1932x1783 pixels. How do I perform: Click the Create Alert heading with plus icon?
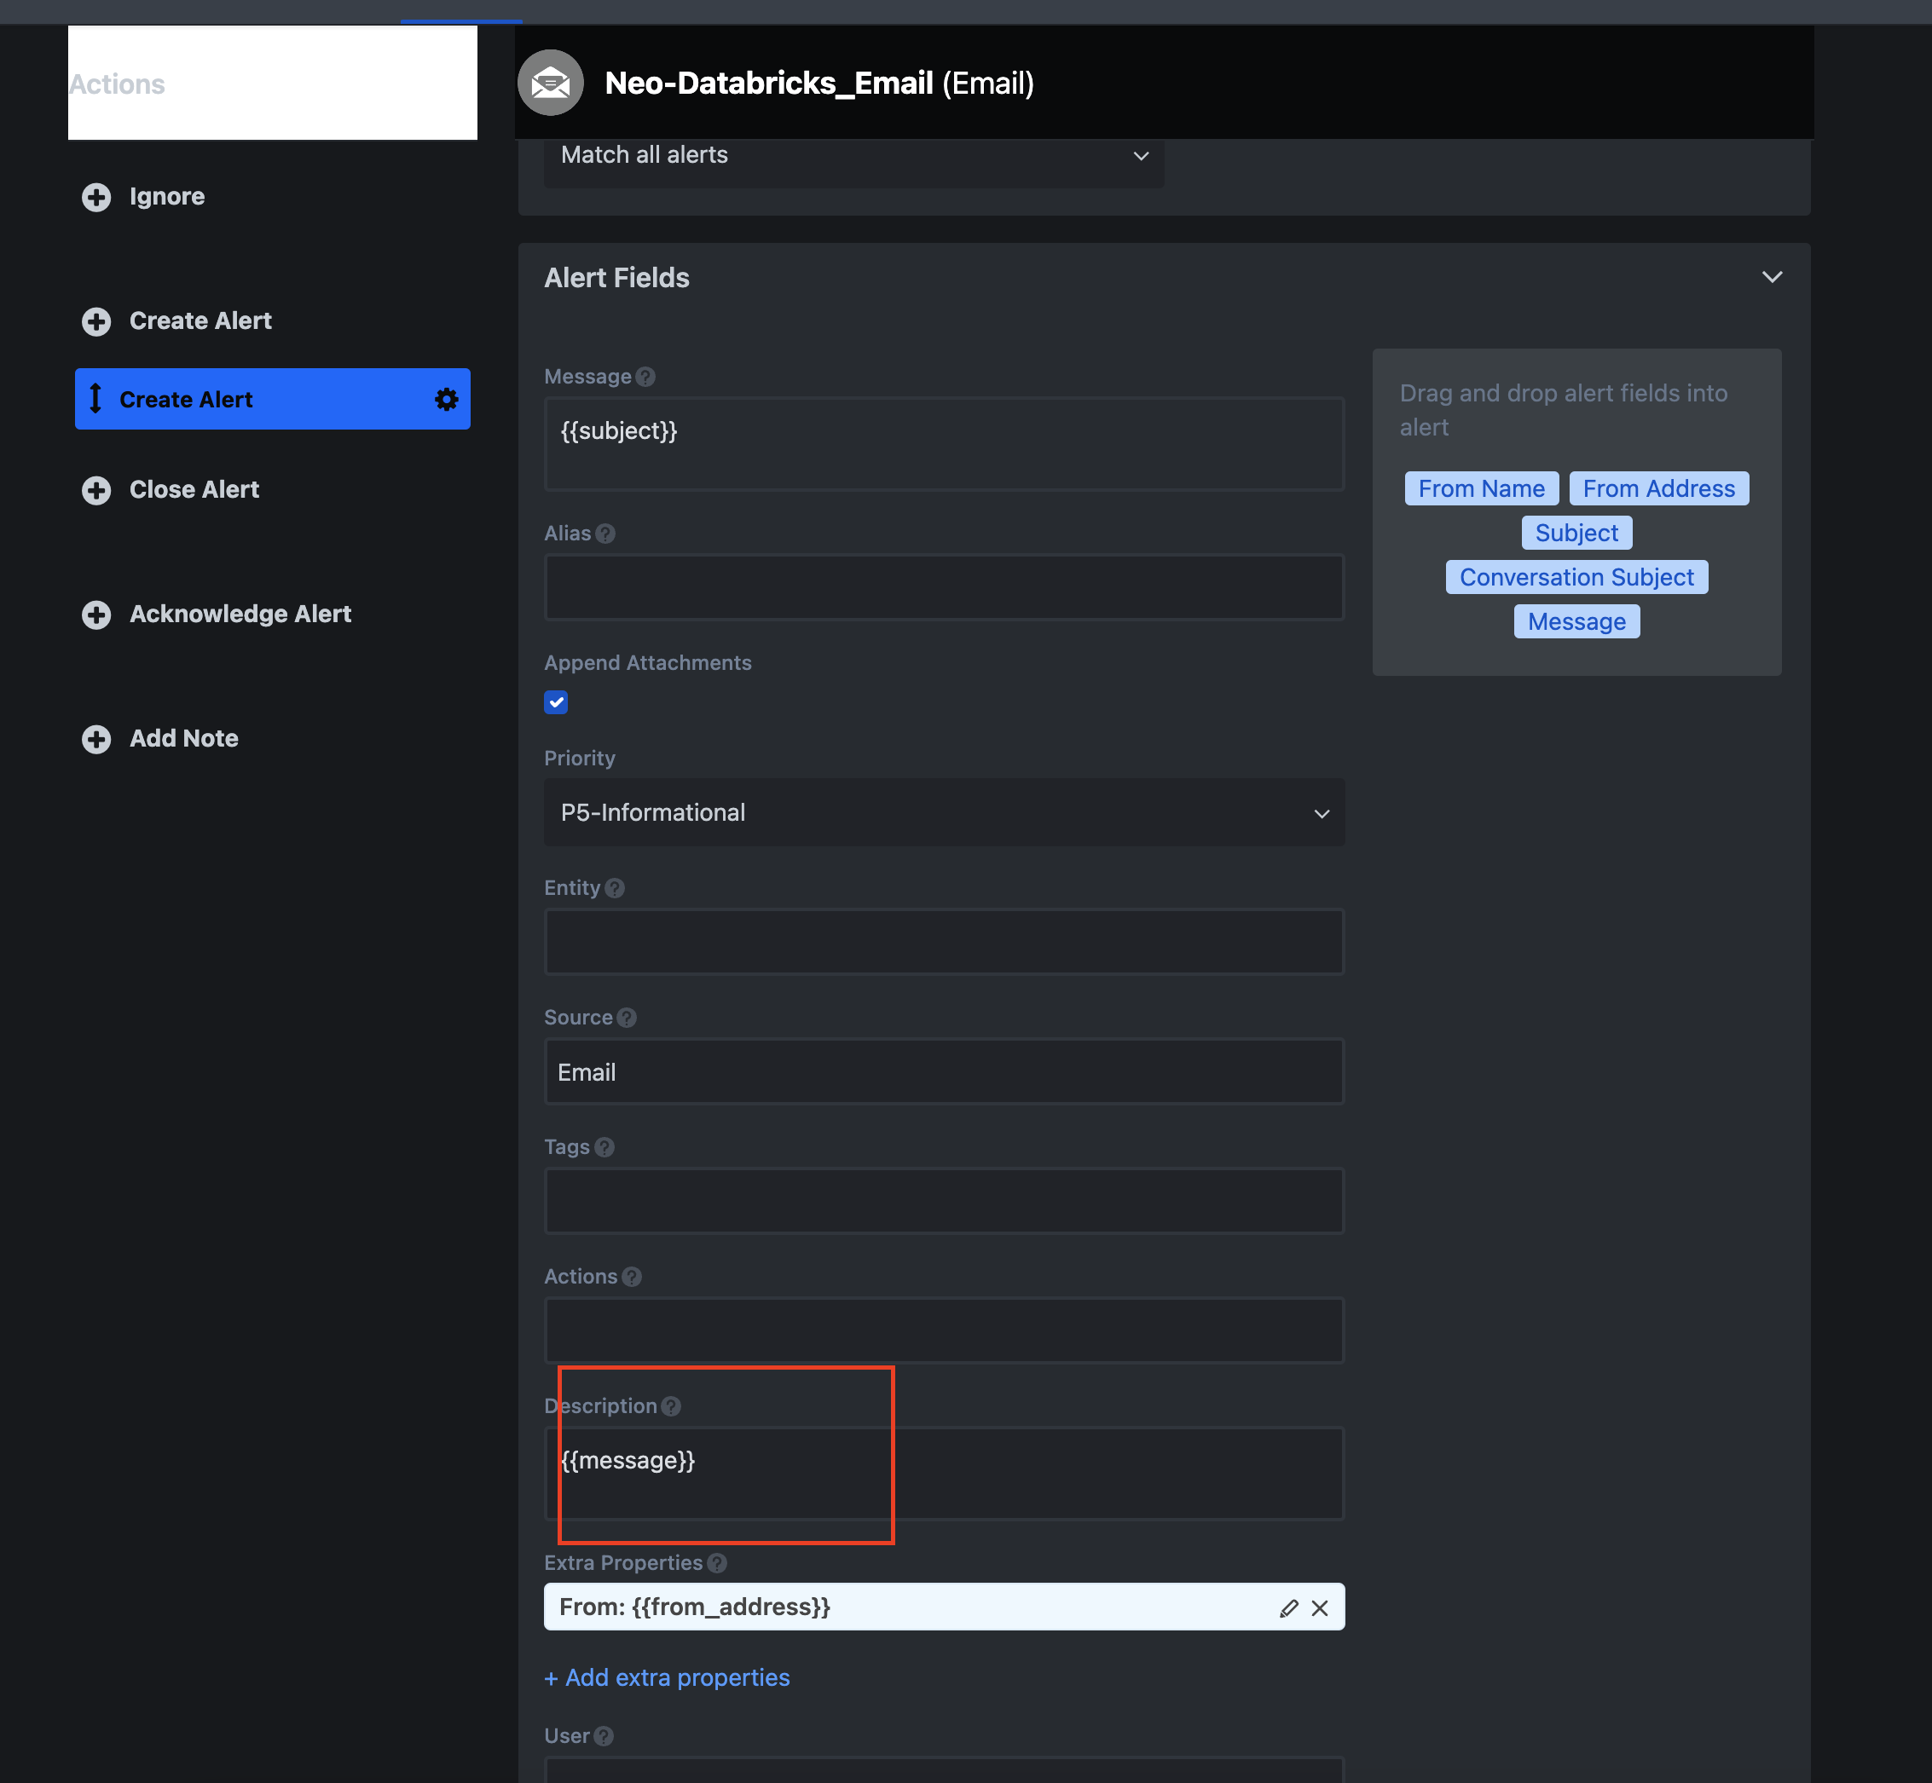[x=200, y=321]
